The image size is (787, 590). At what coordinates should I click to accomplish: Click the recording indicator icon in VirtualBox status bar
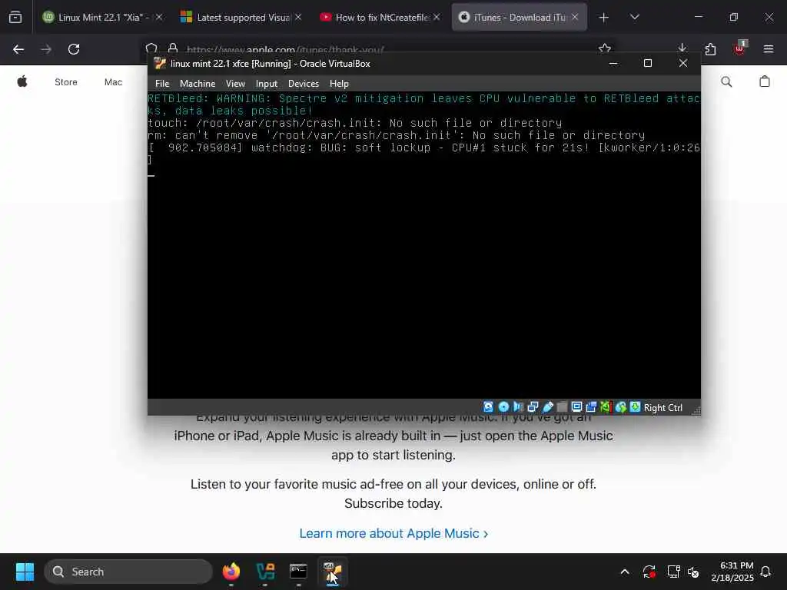pos(591,407)
